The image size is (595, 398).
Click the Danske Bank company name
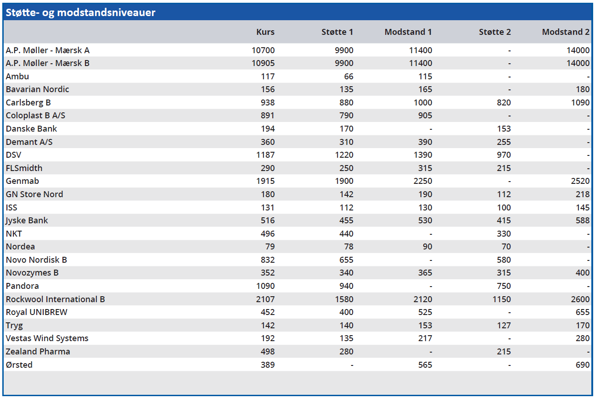click(32, 129)
